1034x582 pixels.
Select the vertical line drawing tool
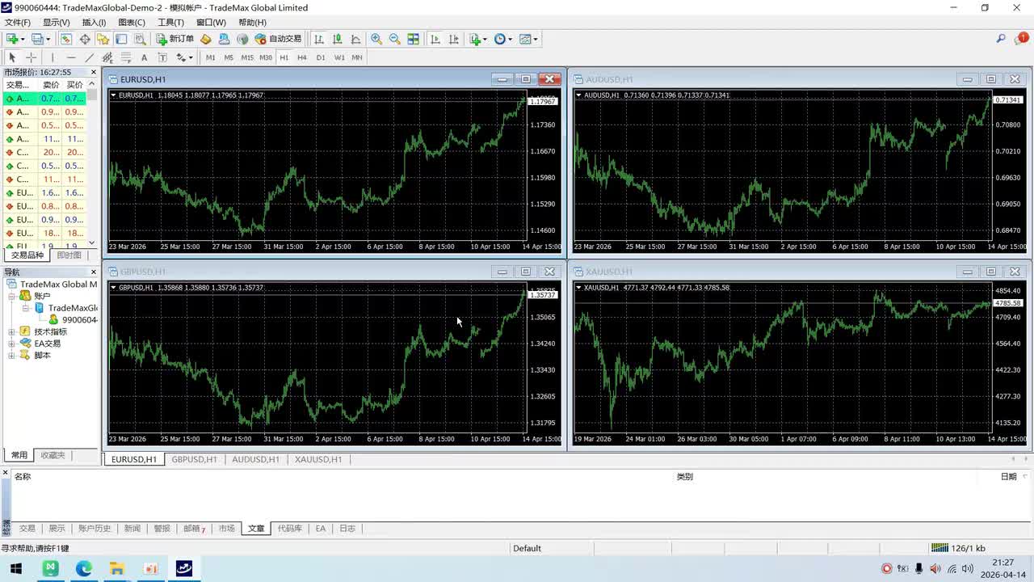tap(53, 57)
